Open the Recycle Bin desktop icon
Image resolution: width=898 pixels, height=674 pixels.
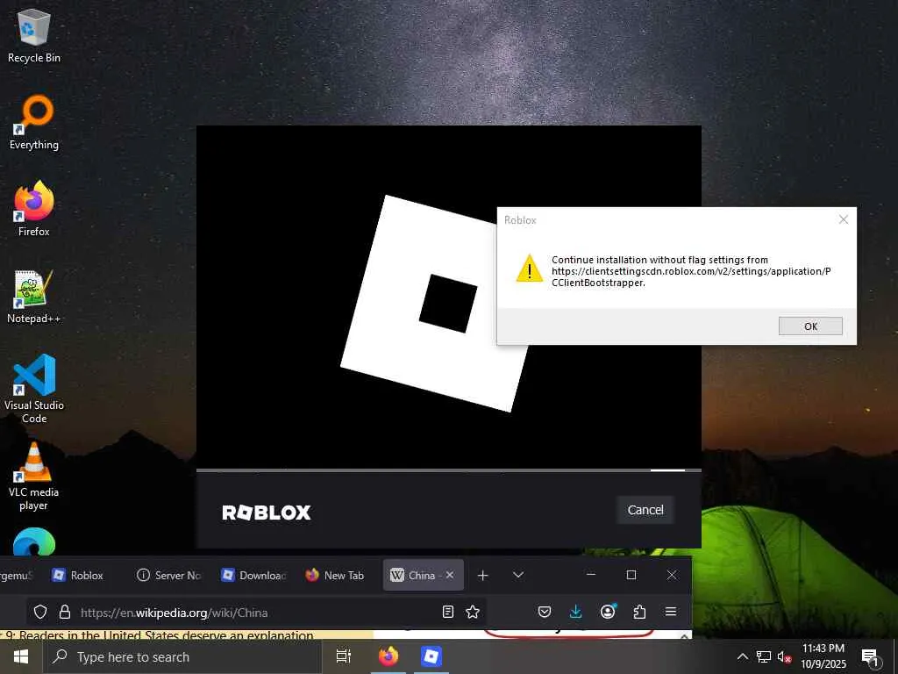click(x=34, y=35)
